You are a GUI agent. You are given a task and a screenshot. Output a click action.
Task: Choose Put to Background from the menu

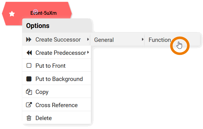(59, 79)
